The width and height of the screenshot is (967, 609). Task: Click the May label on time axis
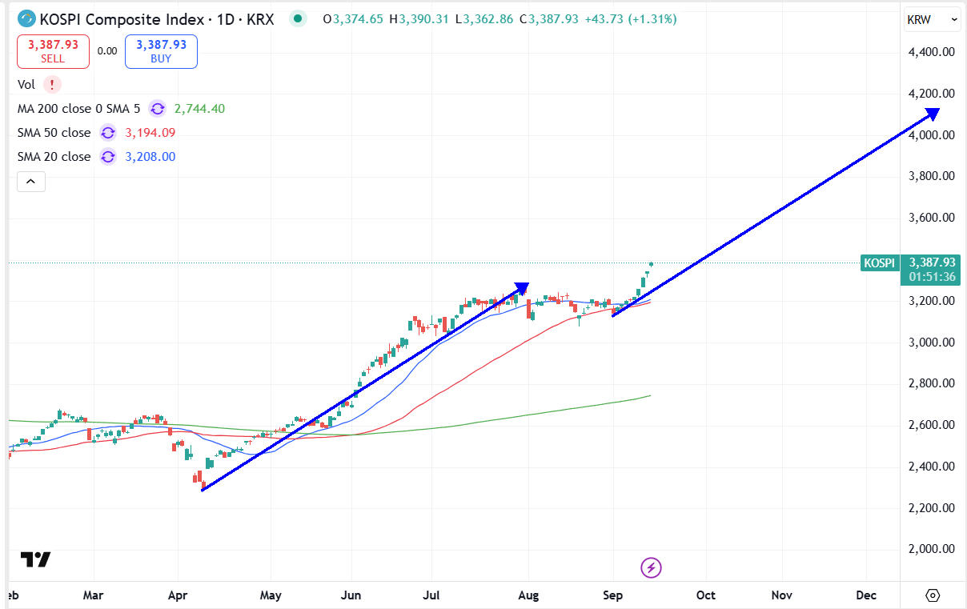tap(271, 595)
